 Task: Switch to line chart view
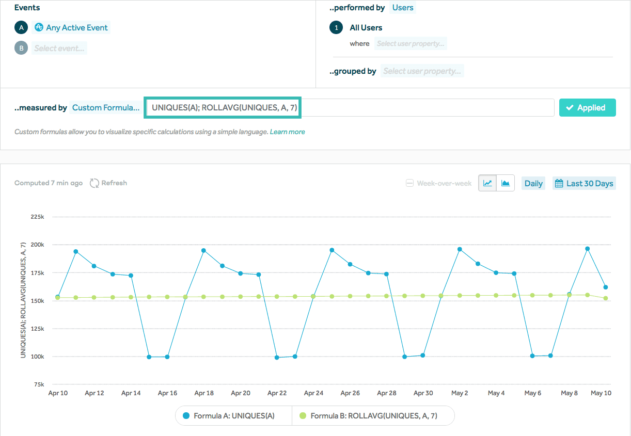click(x=487, y=183)
